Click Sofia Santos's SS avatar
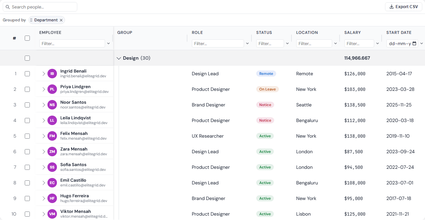Viewport: 425px width, 220px height. 52,167
